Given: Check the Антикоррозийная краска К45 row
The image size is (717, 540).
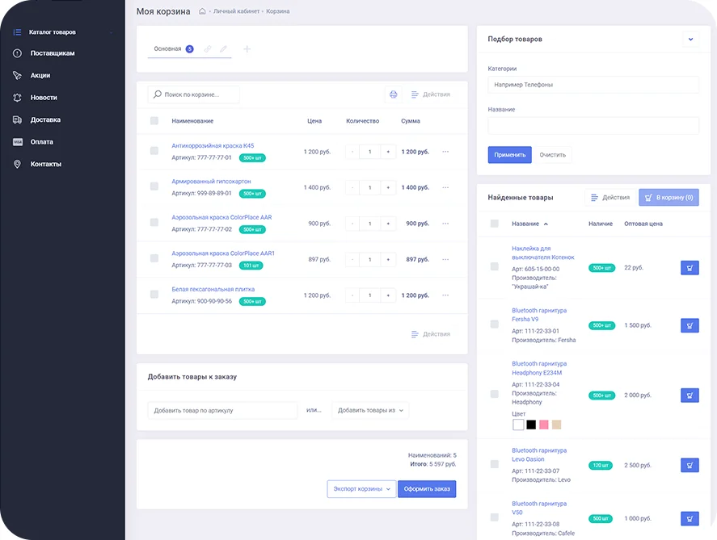Looking at the screenshot, I should click(x=154, y=151).
